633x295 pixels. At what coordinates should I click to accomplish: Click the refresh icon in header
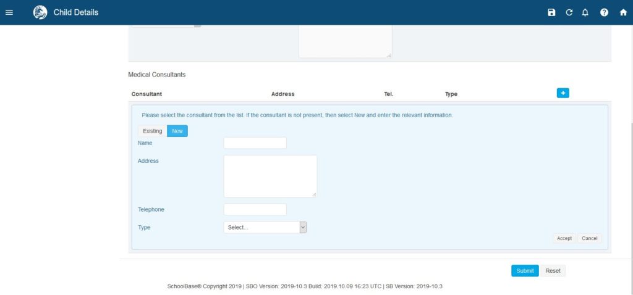pyautogui.click(x=569, y=12)
